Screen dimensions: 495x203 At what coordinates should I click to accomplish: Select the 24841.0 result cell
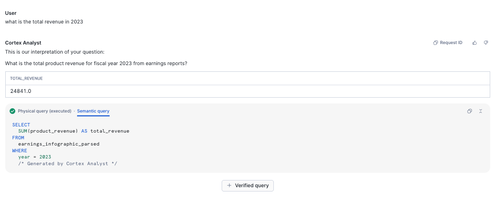pyautogui.click(x=21, y=91)
